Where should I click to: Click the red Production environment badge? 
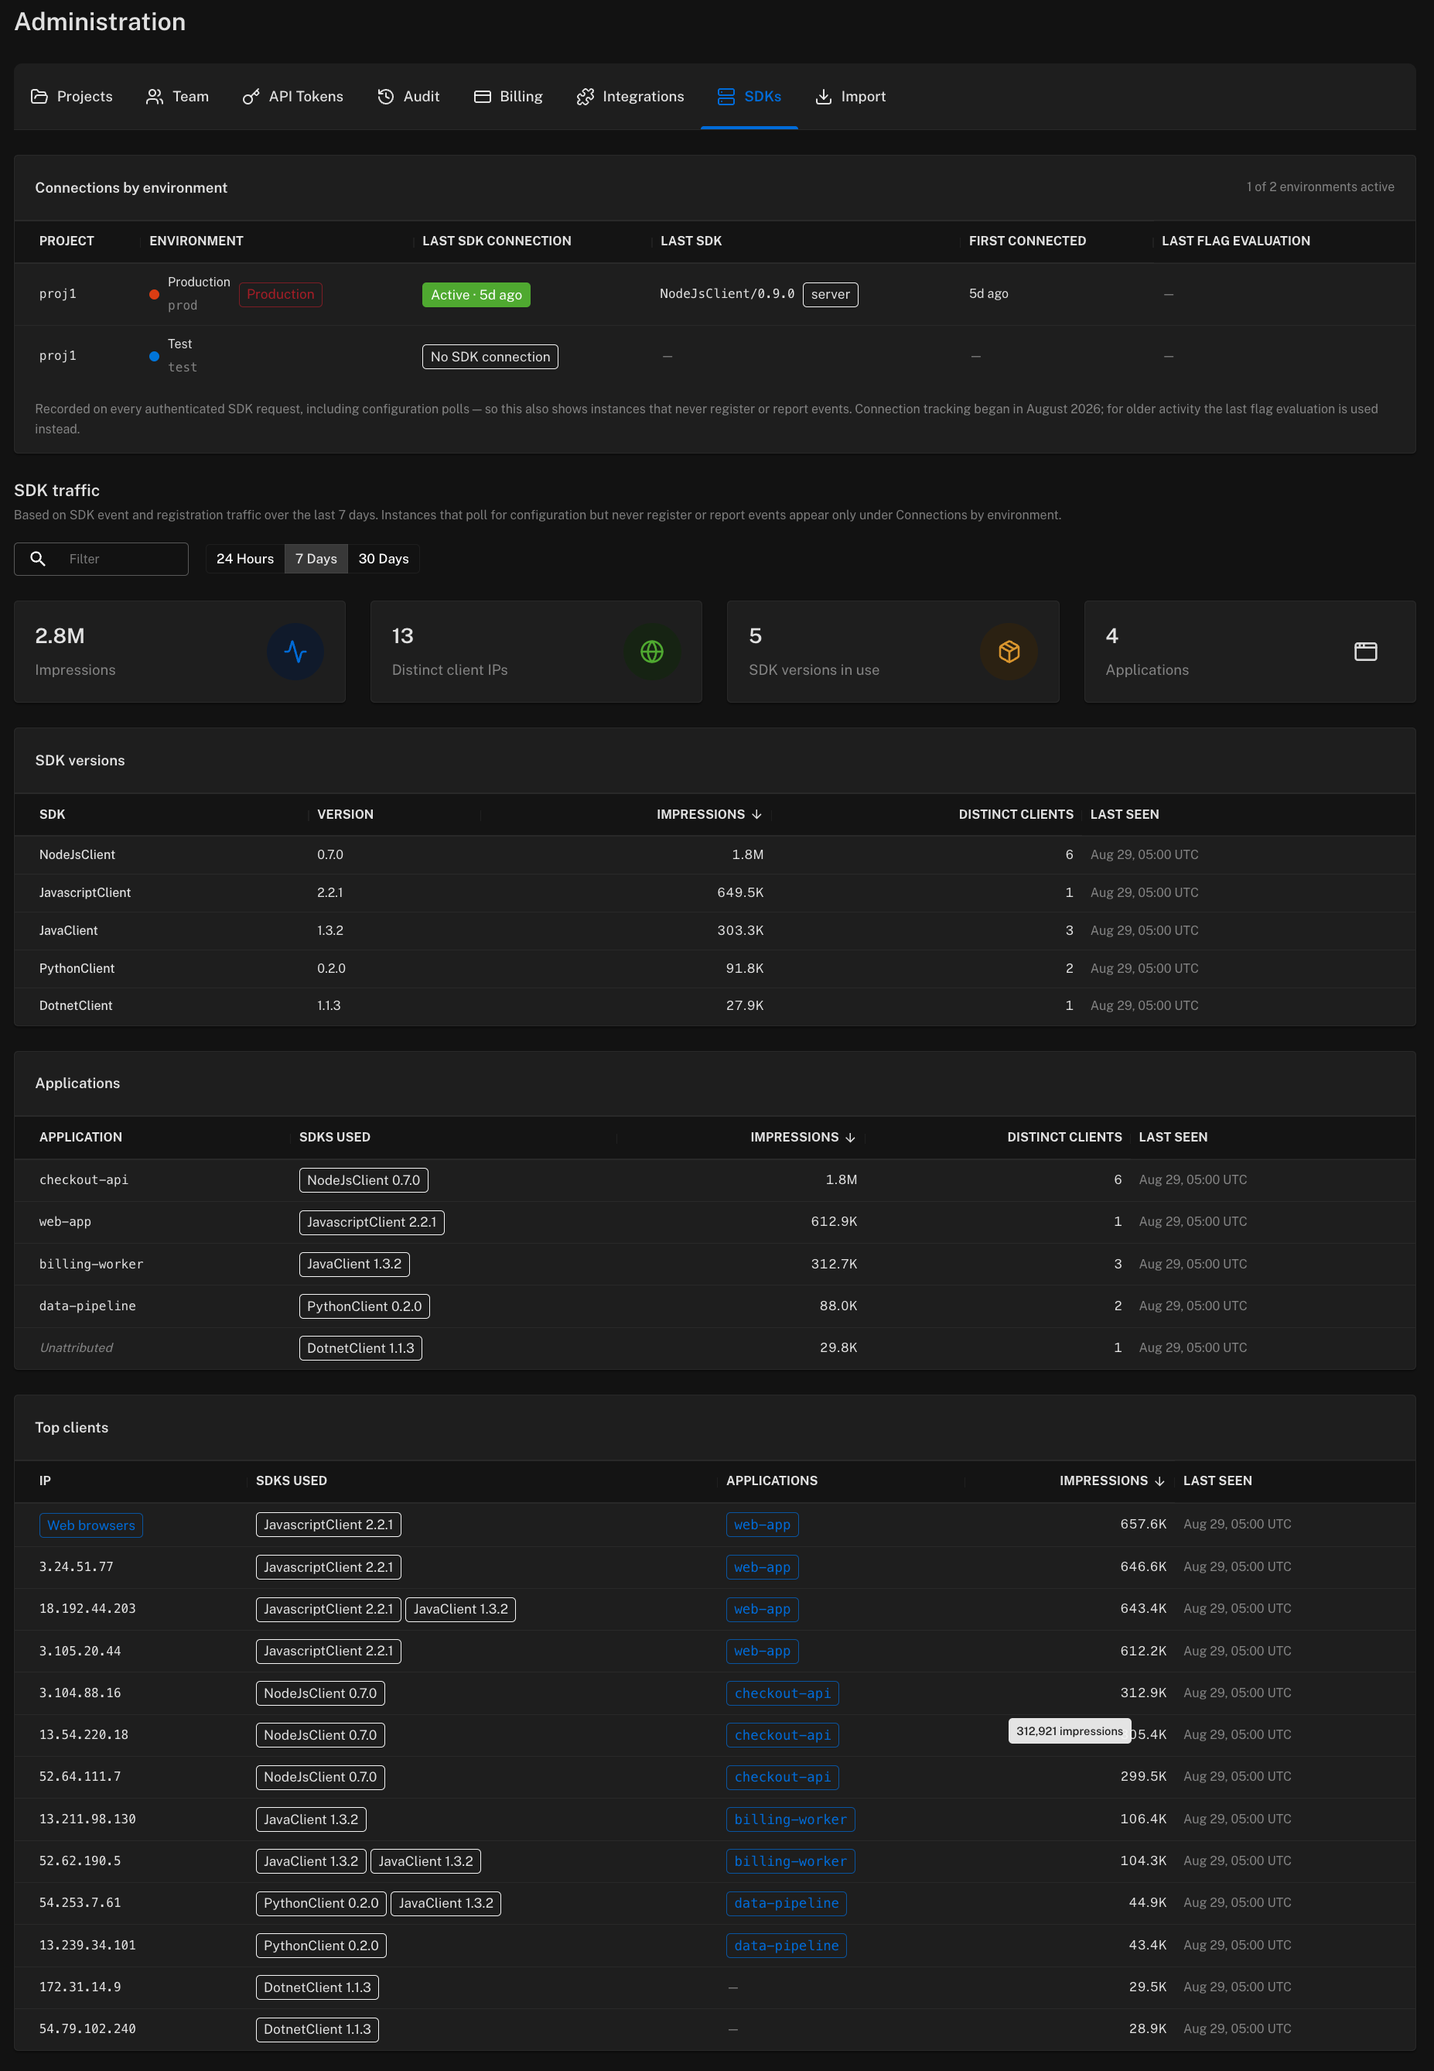(280, 294)
